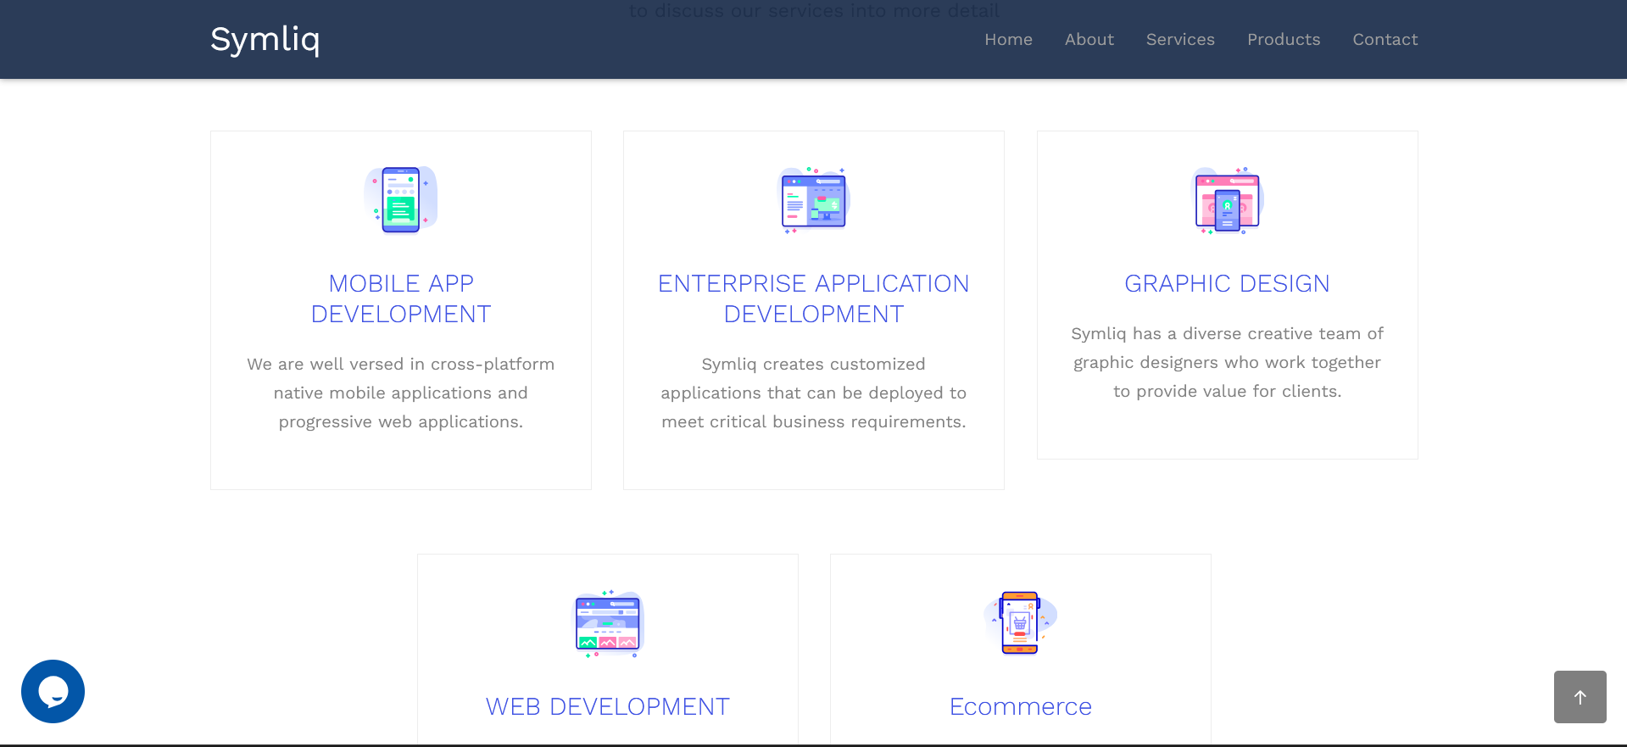Open the chat bubble widget

53,691
